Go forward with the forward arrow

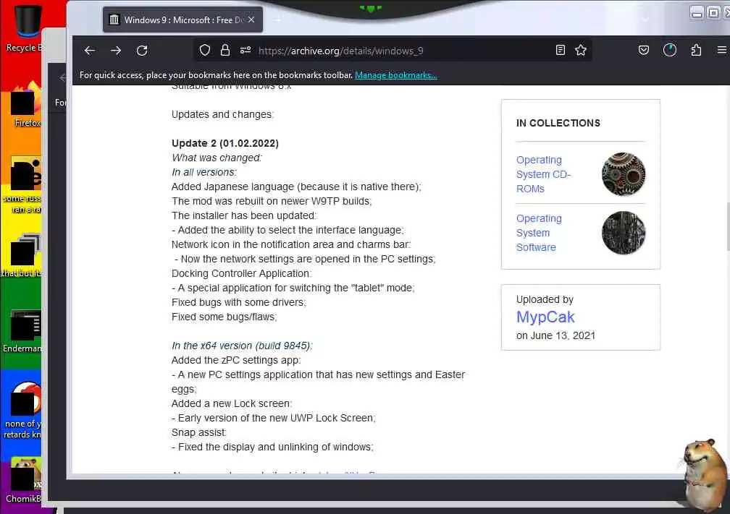point(116,51)
